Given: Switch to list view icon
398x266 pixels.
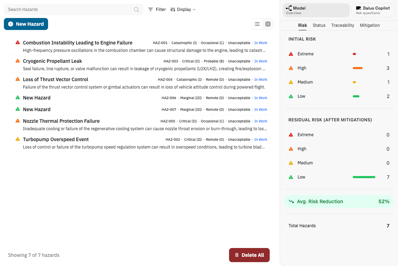Looking at the screenshot, I should pos(257,24).
